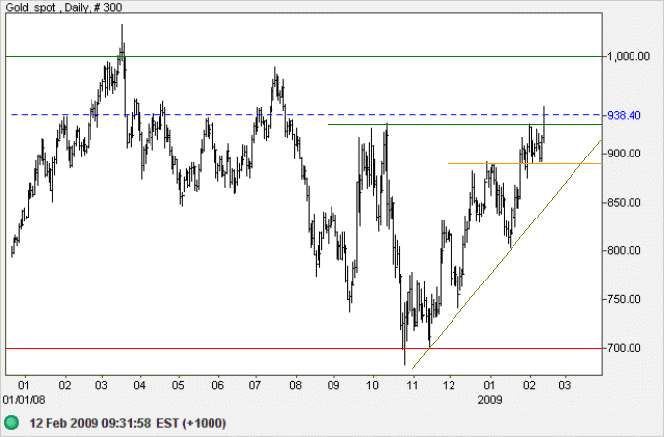Click the month label 06 on time axis

tap(218, 385)
